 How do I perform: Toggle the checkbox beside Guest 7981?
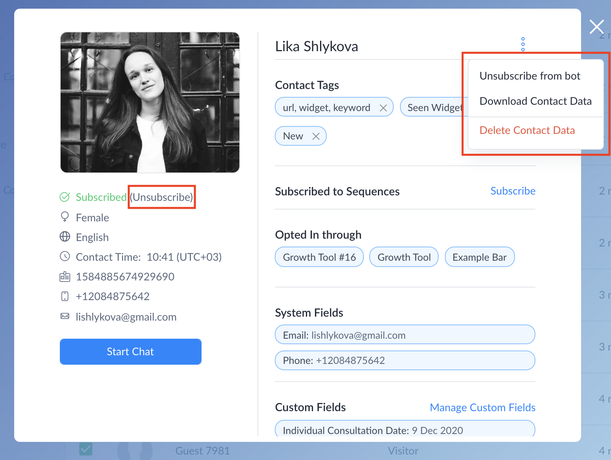(86, 449)
